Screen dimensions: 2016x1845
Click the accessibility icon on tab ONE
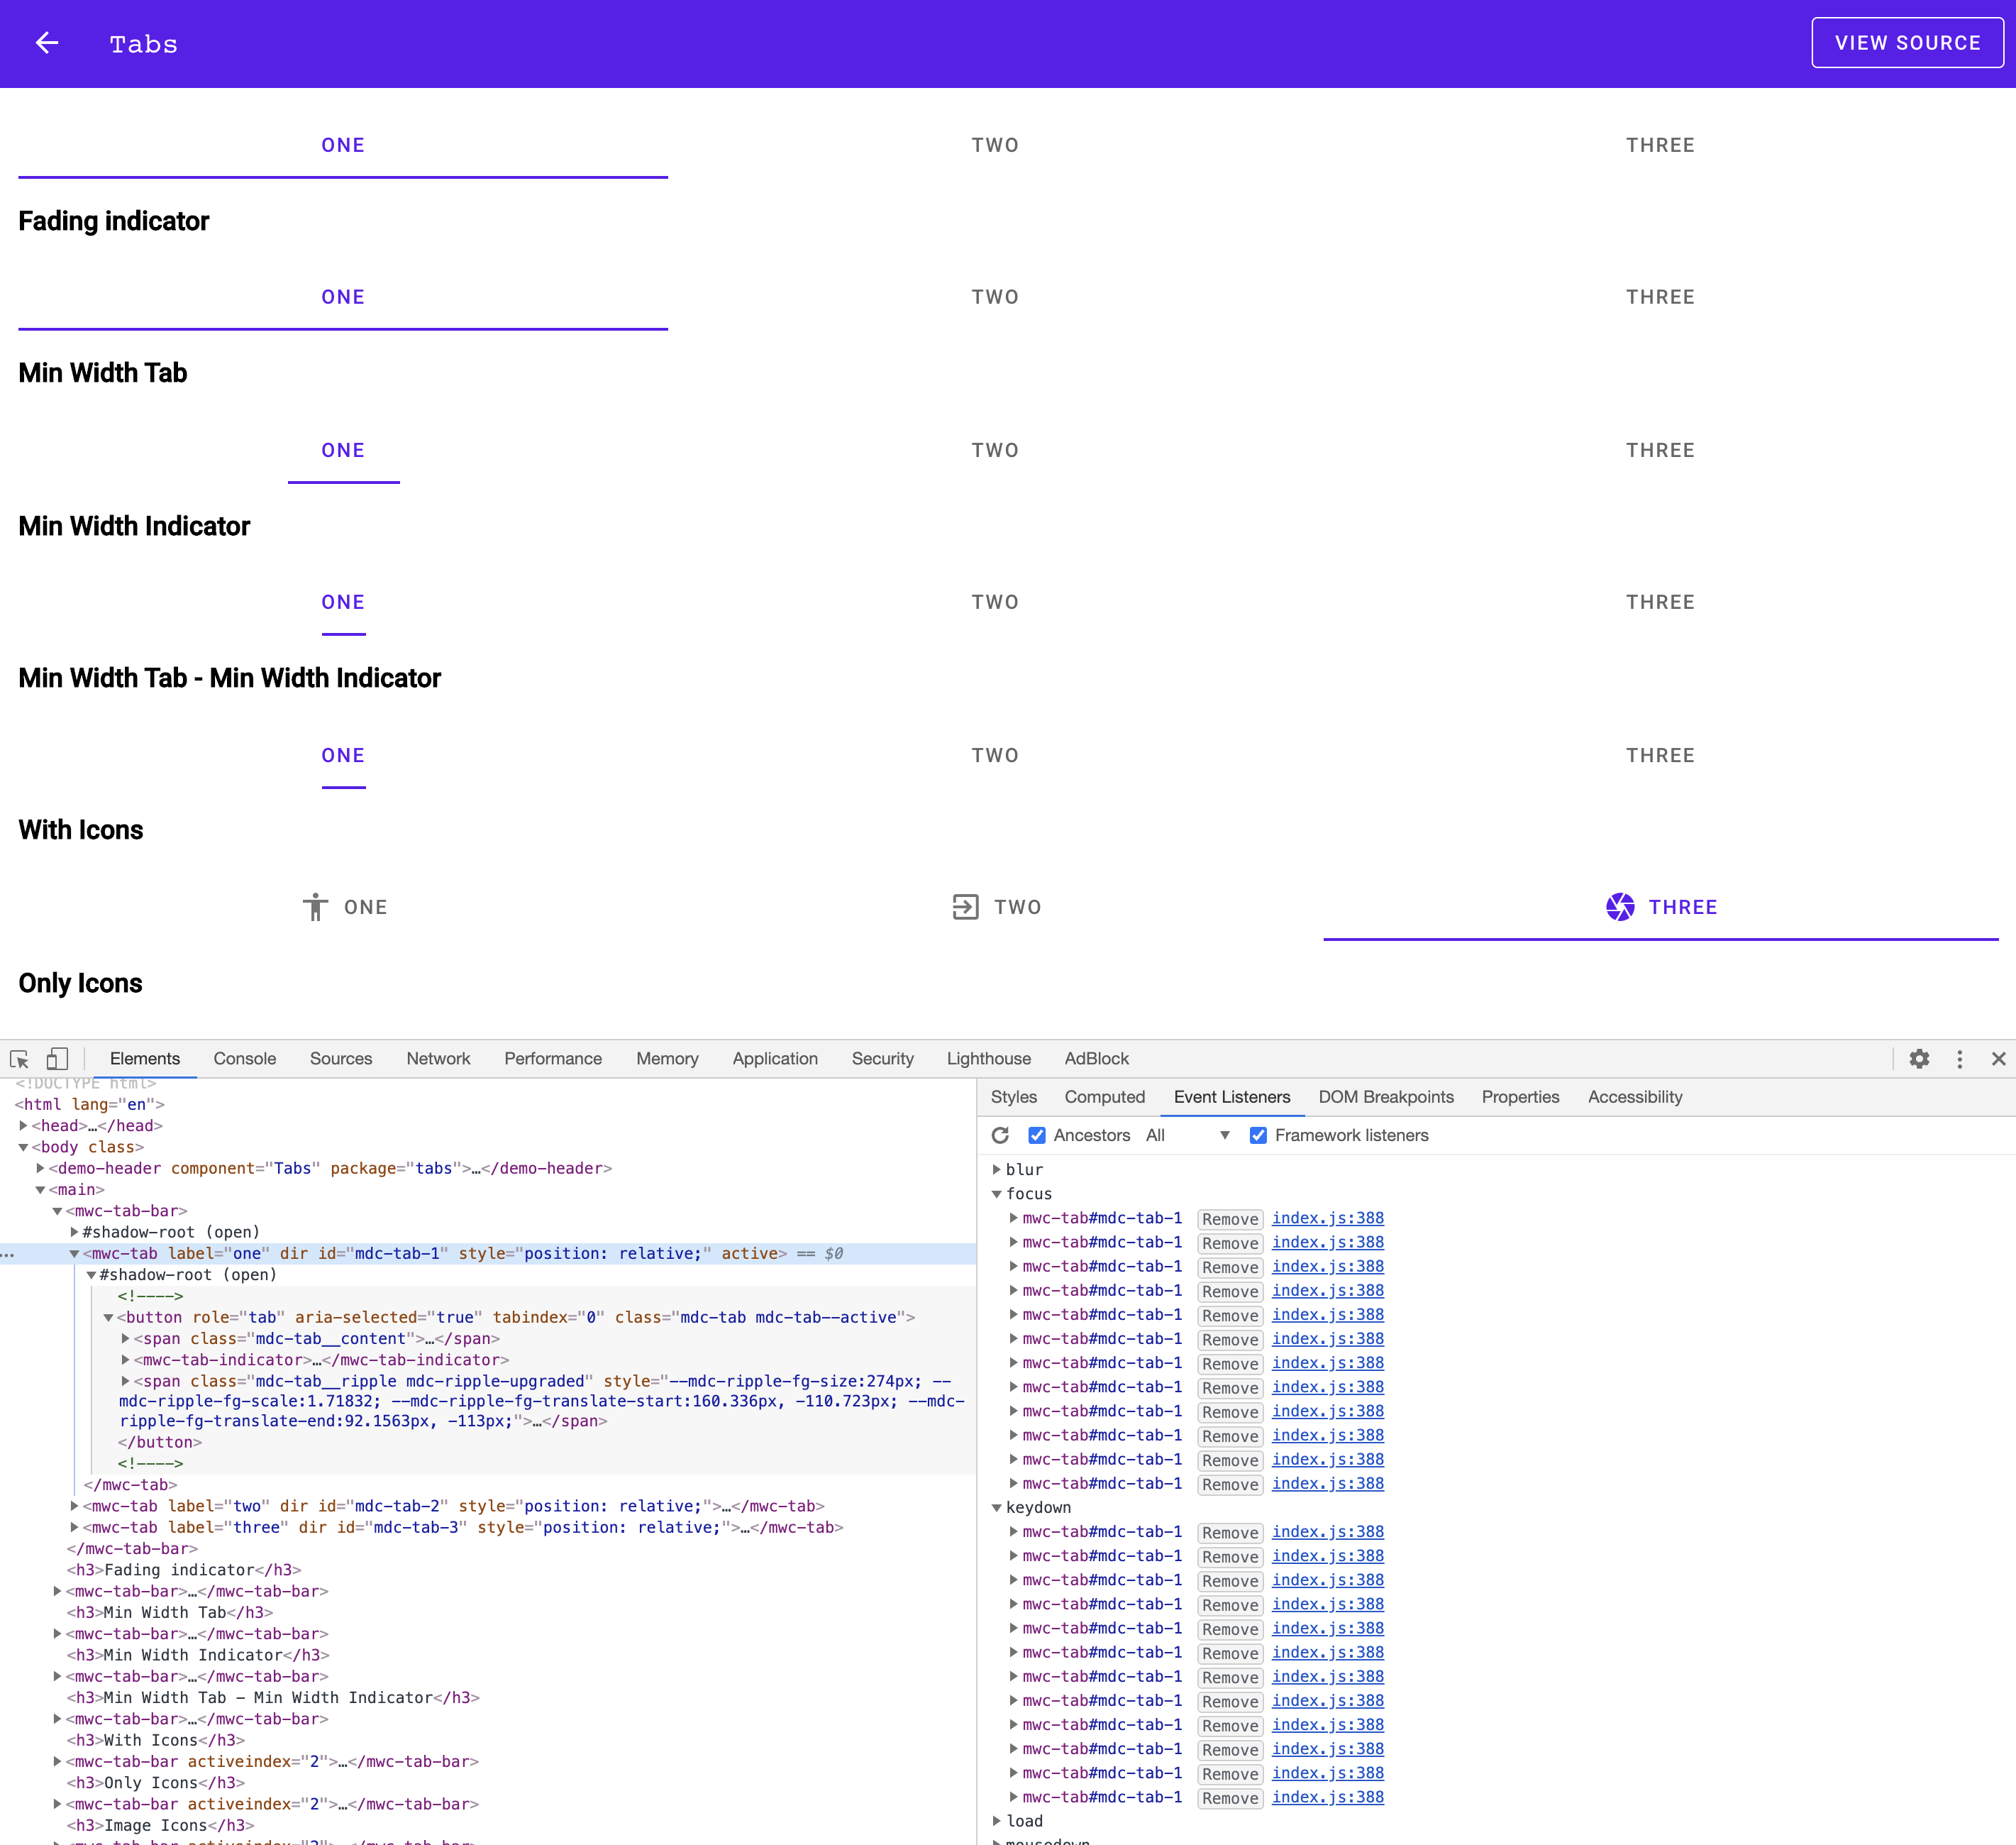[316, 906]
